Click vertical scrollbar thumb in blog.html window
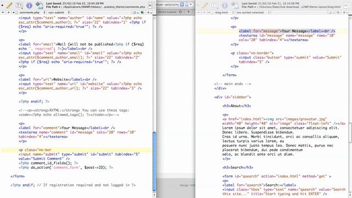Image resolution: width=352 pixels, height=198 pixels. click(350, 133)
